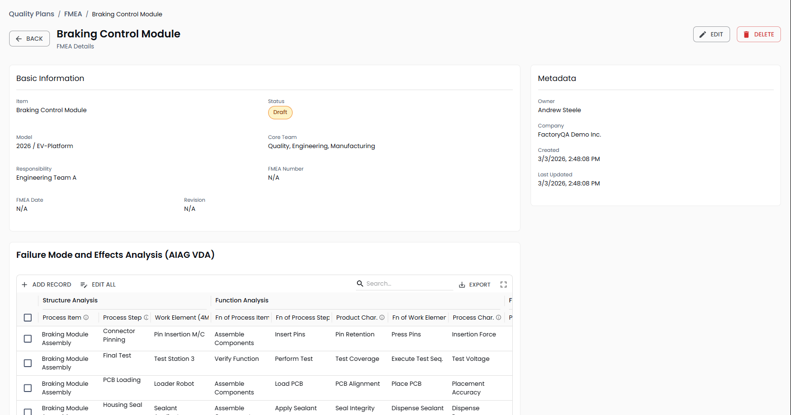Click the Edit button with pencil icon
The width and height of the screenshot is (791, 415).
click(711, 35)
